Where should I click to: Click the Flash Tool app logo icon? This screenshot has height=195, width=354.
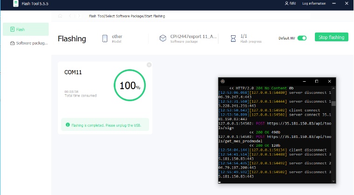point(16,3)
